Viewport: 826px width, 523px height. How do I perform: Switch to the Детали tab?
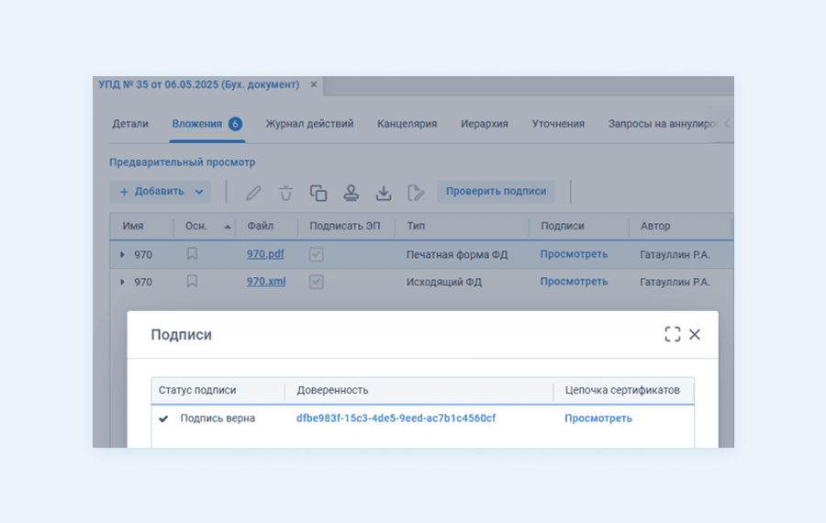[x=130, y=124]
